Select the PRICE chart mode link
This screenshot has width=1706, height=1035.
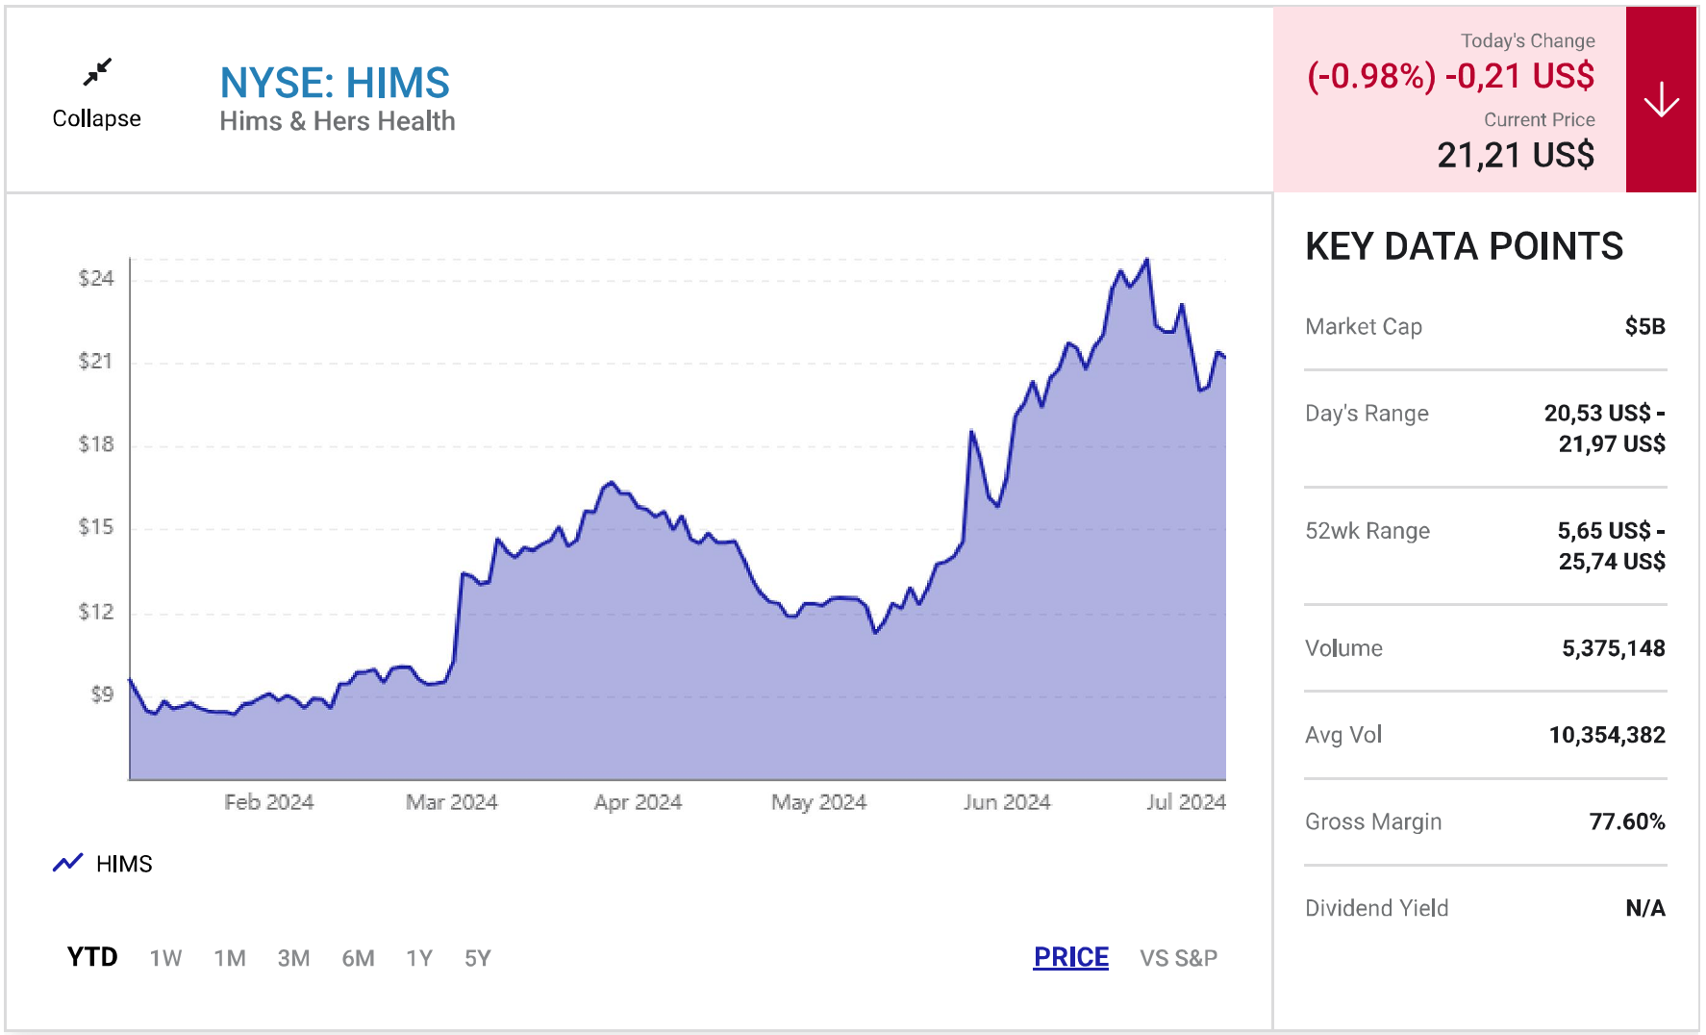tap(1070, 957)
